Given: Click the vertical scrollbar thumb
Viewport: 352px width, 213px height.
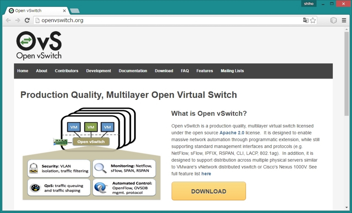Looking at the screenshot, I should (x=347, y=74).
